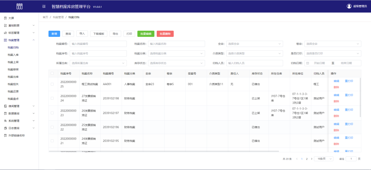Click the calendar icon in 归档日期 field
Viewport: 371px width, 170px height.
308,63
